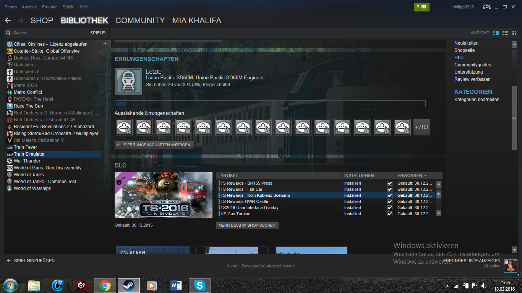Open Microsoft Word from the taskbar
The width and height of the screenshot is (522, 293).
pyautogui.click(x=175, y=285)
